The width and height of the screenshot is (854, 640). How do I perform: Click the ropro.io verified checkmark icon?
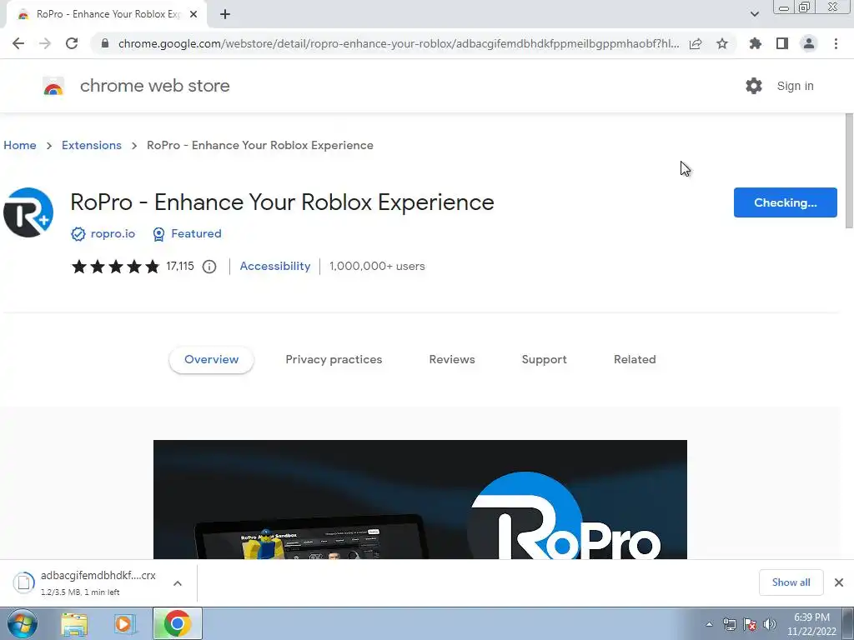(78, 234)
